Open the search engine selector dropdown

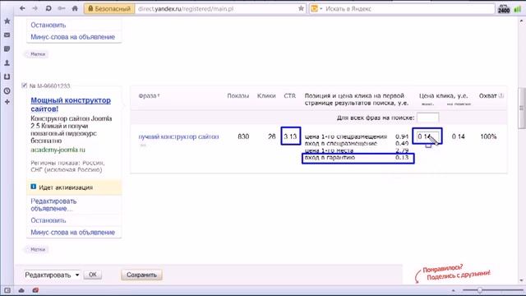[316, 9]
